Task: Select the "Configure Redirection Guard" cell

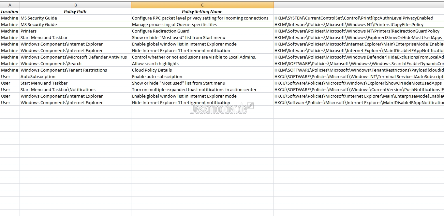Action: point(202,31)
